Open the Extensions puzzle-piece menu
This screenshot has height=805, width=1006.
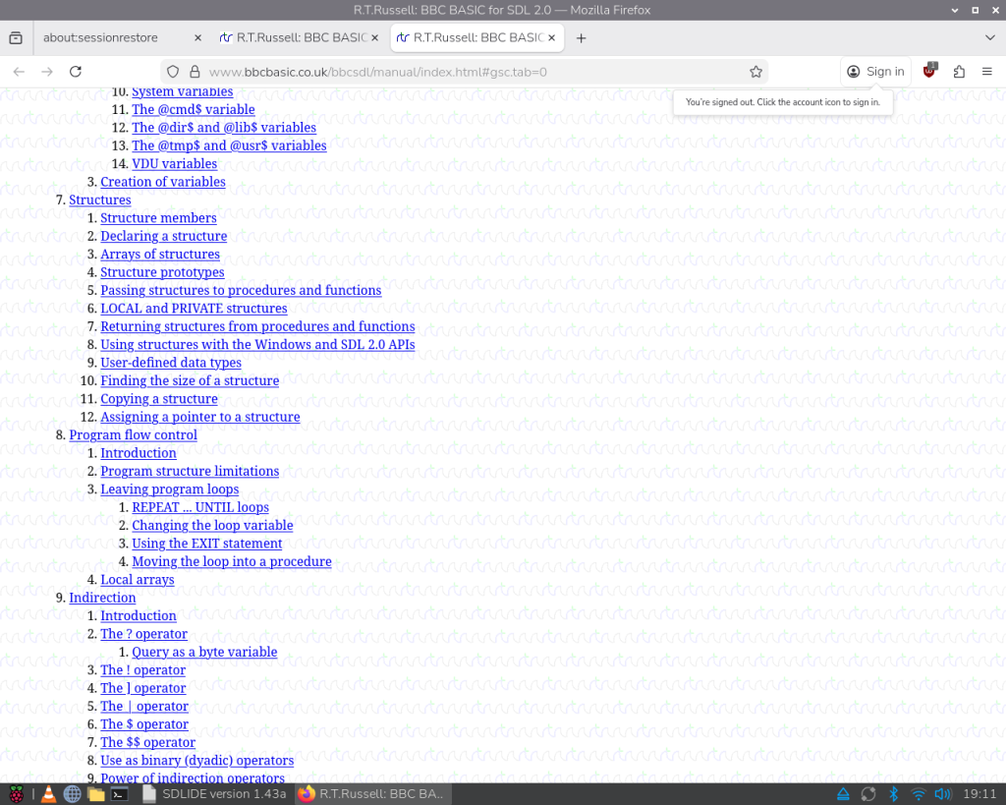coord(960,72)
